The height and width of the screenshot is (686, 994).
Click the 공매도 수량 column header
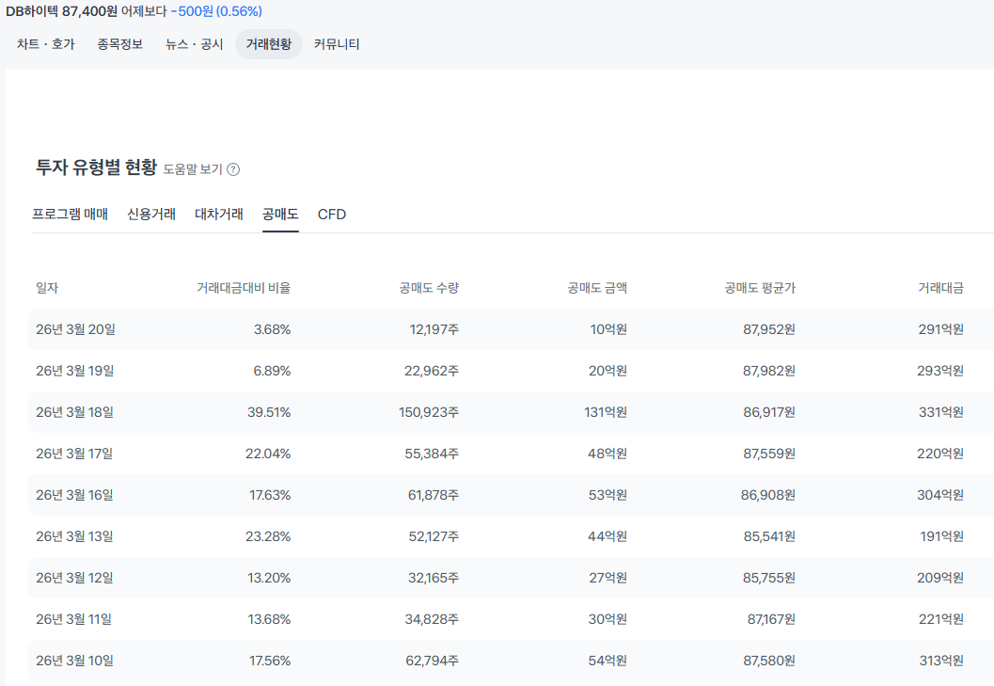(429, 288)
